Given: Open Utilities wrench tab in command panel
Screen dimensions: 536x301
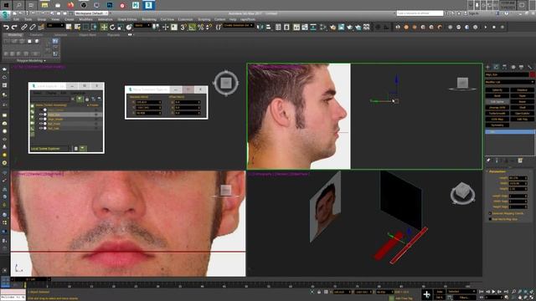Looking at the screenshot, I should (529, 67).
